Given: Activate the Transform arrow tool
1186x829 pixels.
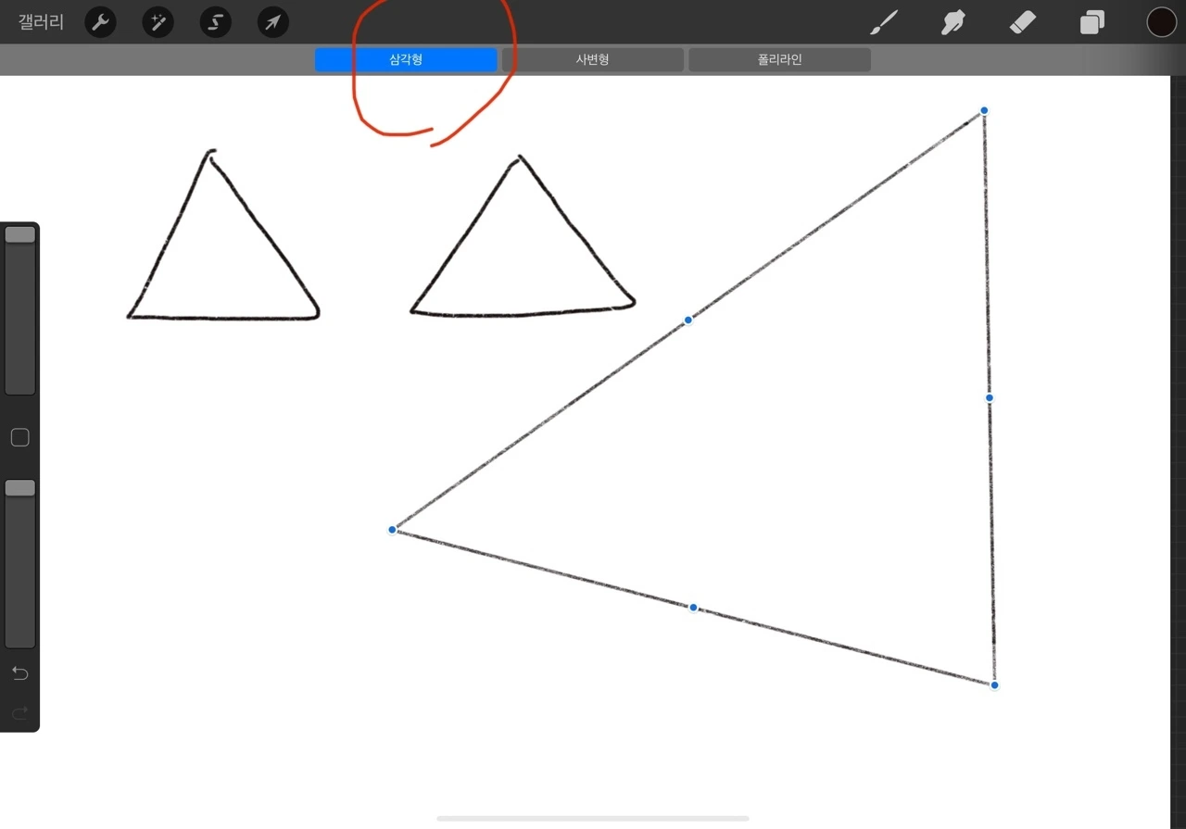Looking at the screenshot, I should pos(272,22).
